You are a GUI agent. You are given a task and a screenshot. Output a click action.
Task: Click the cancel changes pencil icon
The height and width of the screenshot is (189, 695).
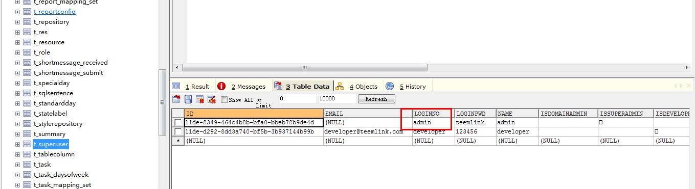tap(212, 99)
